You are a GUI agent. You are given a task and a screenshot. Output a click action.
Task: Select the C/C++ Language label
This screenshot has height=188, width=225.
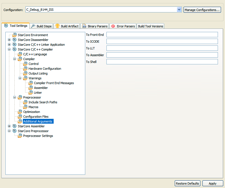(35, 54)
